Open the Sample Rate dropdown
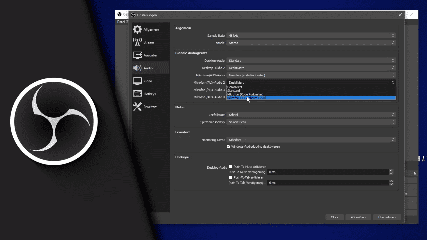Viewport: 427px width, 240px height. 311,35
